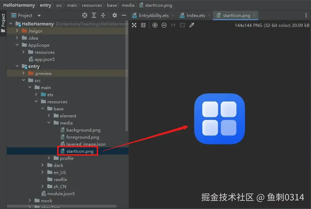Open the Project tool window side tab

click(x=3, y=20)
